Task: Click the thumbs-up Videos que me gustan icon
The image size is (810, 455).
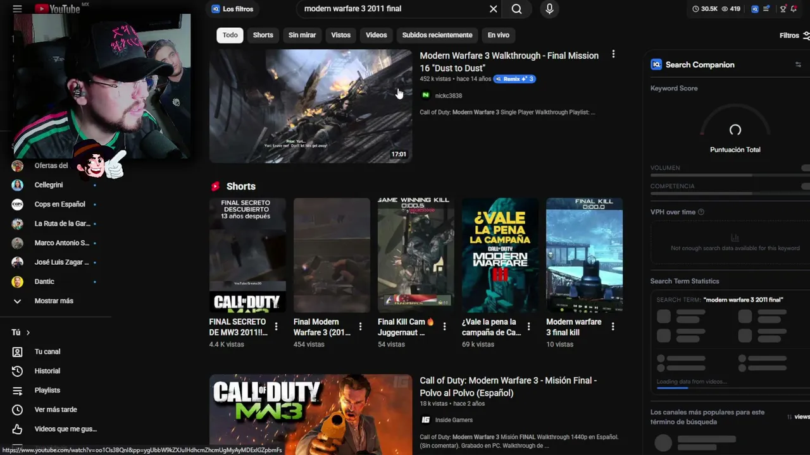Action: pos(17,429)
